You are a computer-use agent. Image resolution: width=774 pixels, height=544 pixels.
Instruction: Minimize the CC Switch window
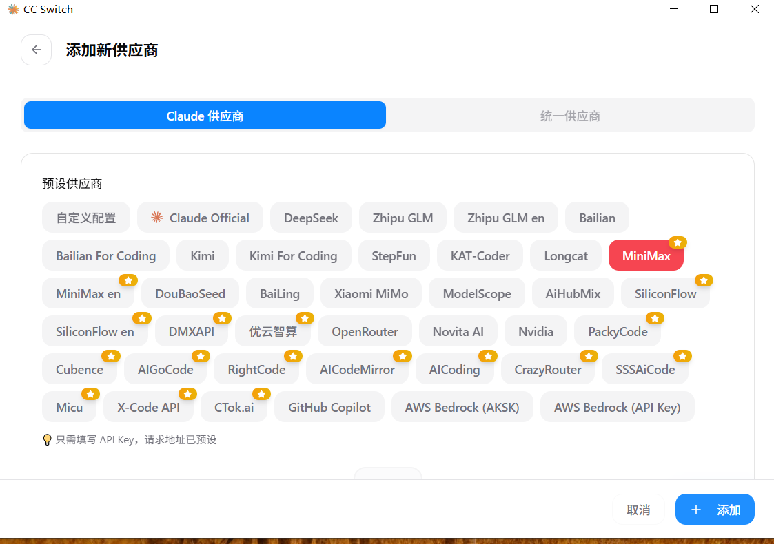(674, 9)
